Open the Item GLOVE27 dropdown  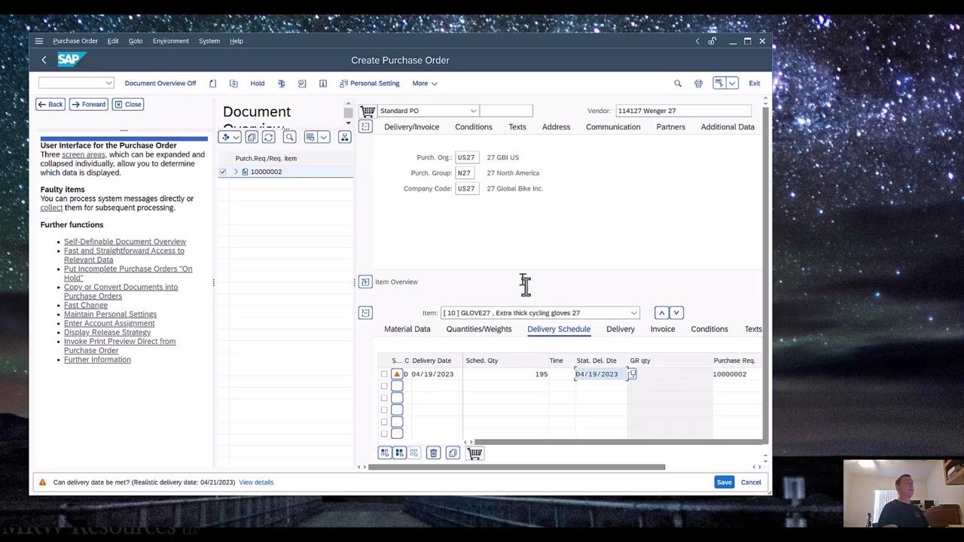tap(633, 313)
